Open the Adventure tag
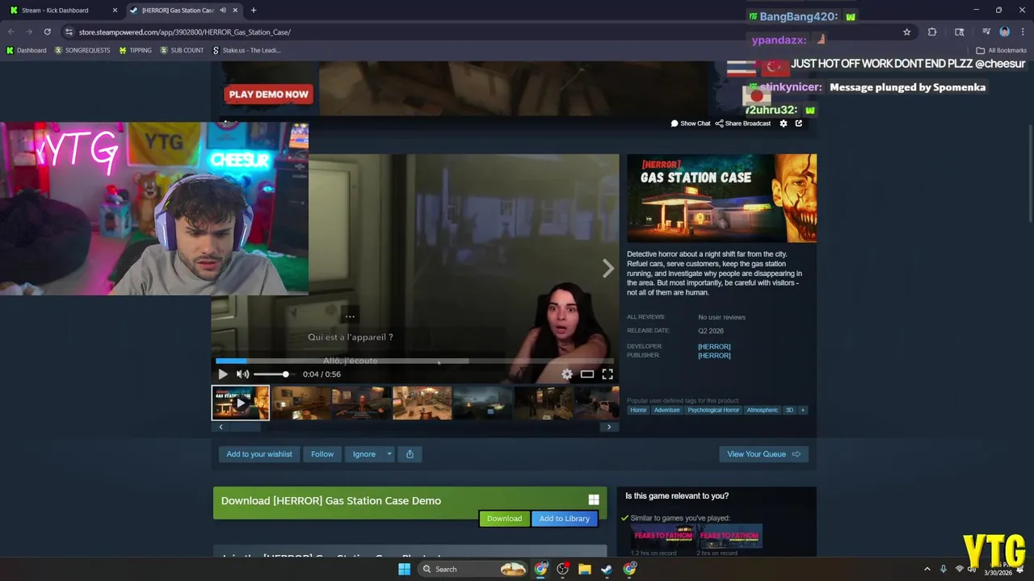The width and height of the screenshot is (1034, 581). coord(666,410)
